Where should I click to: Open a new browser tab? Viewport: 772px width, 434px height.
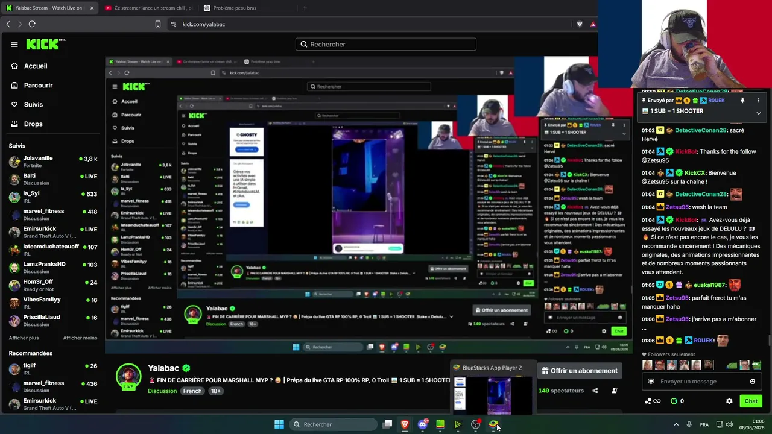(x=305, y=8)
